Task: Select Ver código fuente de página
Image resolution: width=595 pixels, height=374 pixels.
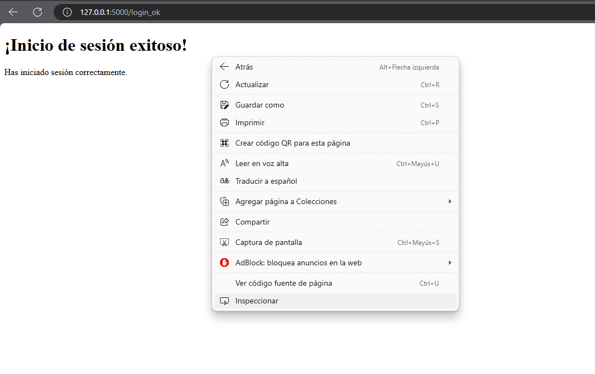Action: pos(283,283)
